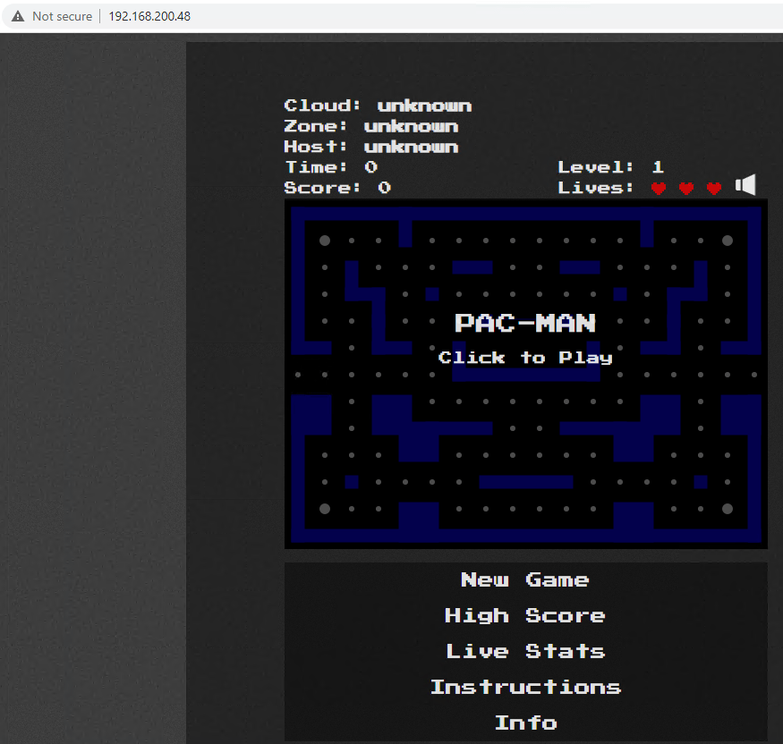Click the address 192.168.200.48 in the URL bar
The width and height of the screenshot is (783, 744).
(x=149, y=16)
